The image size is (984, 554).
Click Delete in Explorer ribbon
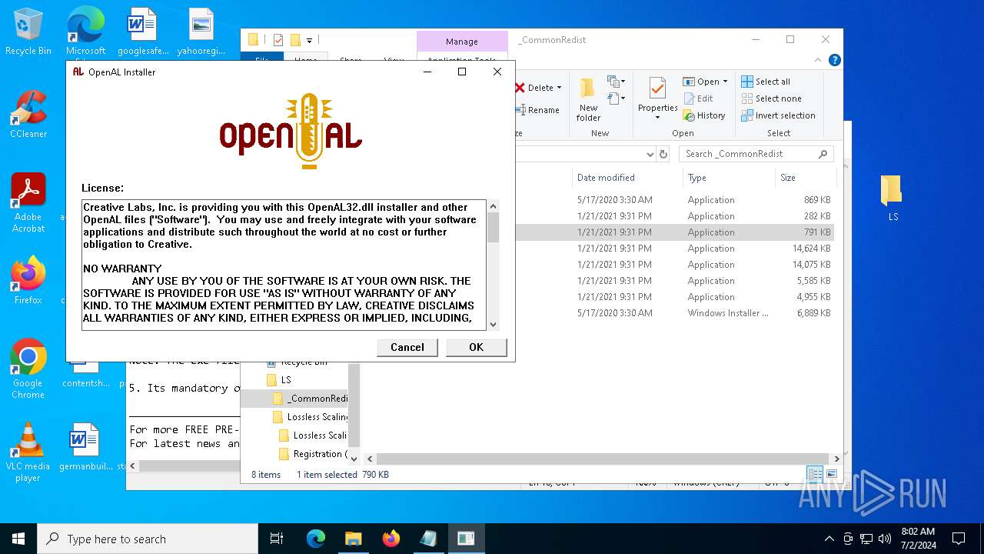(x=534, y=88)
